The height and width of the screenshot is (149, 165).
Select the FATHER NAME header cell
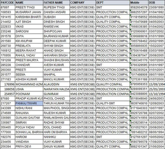[56, 3]
